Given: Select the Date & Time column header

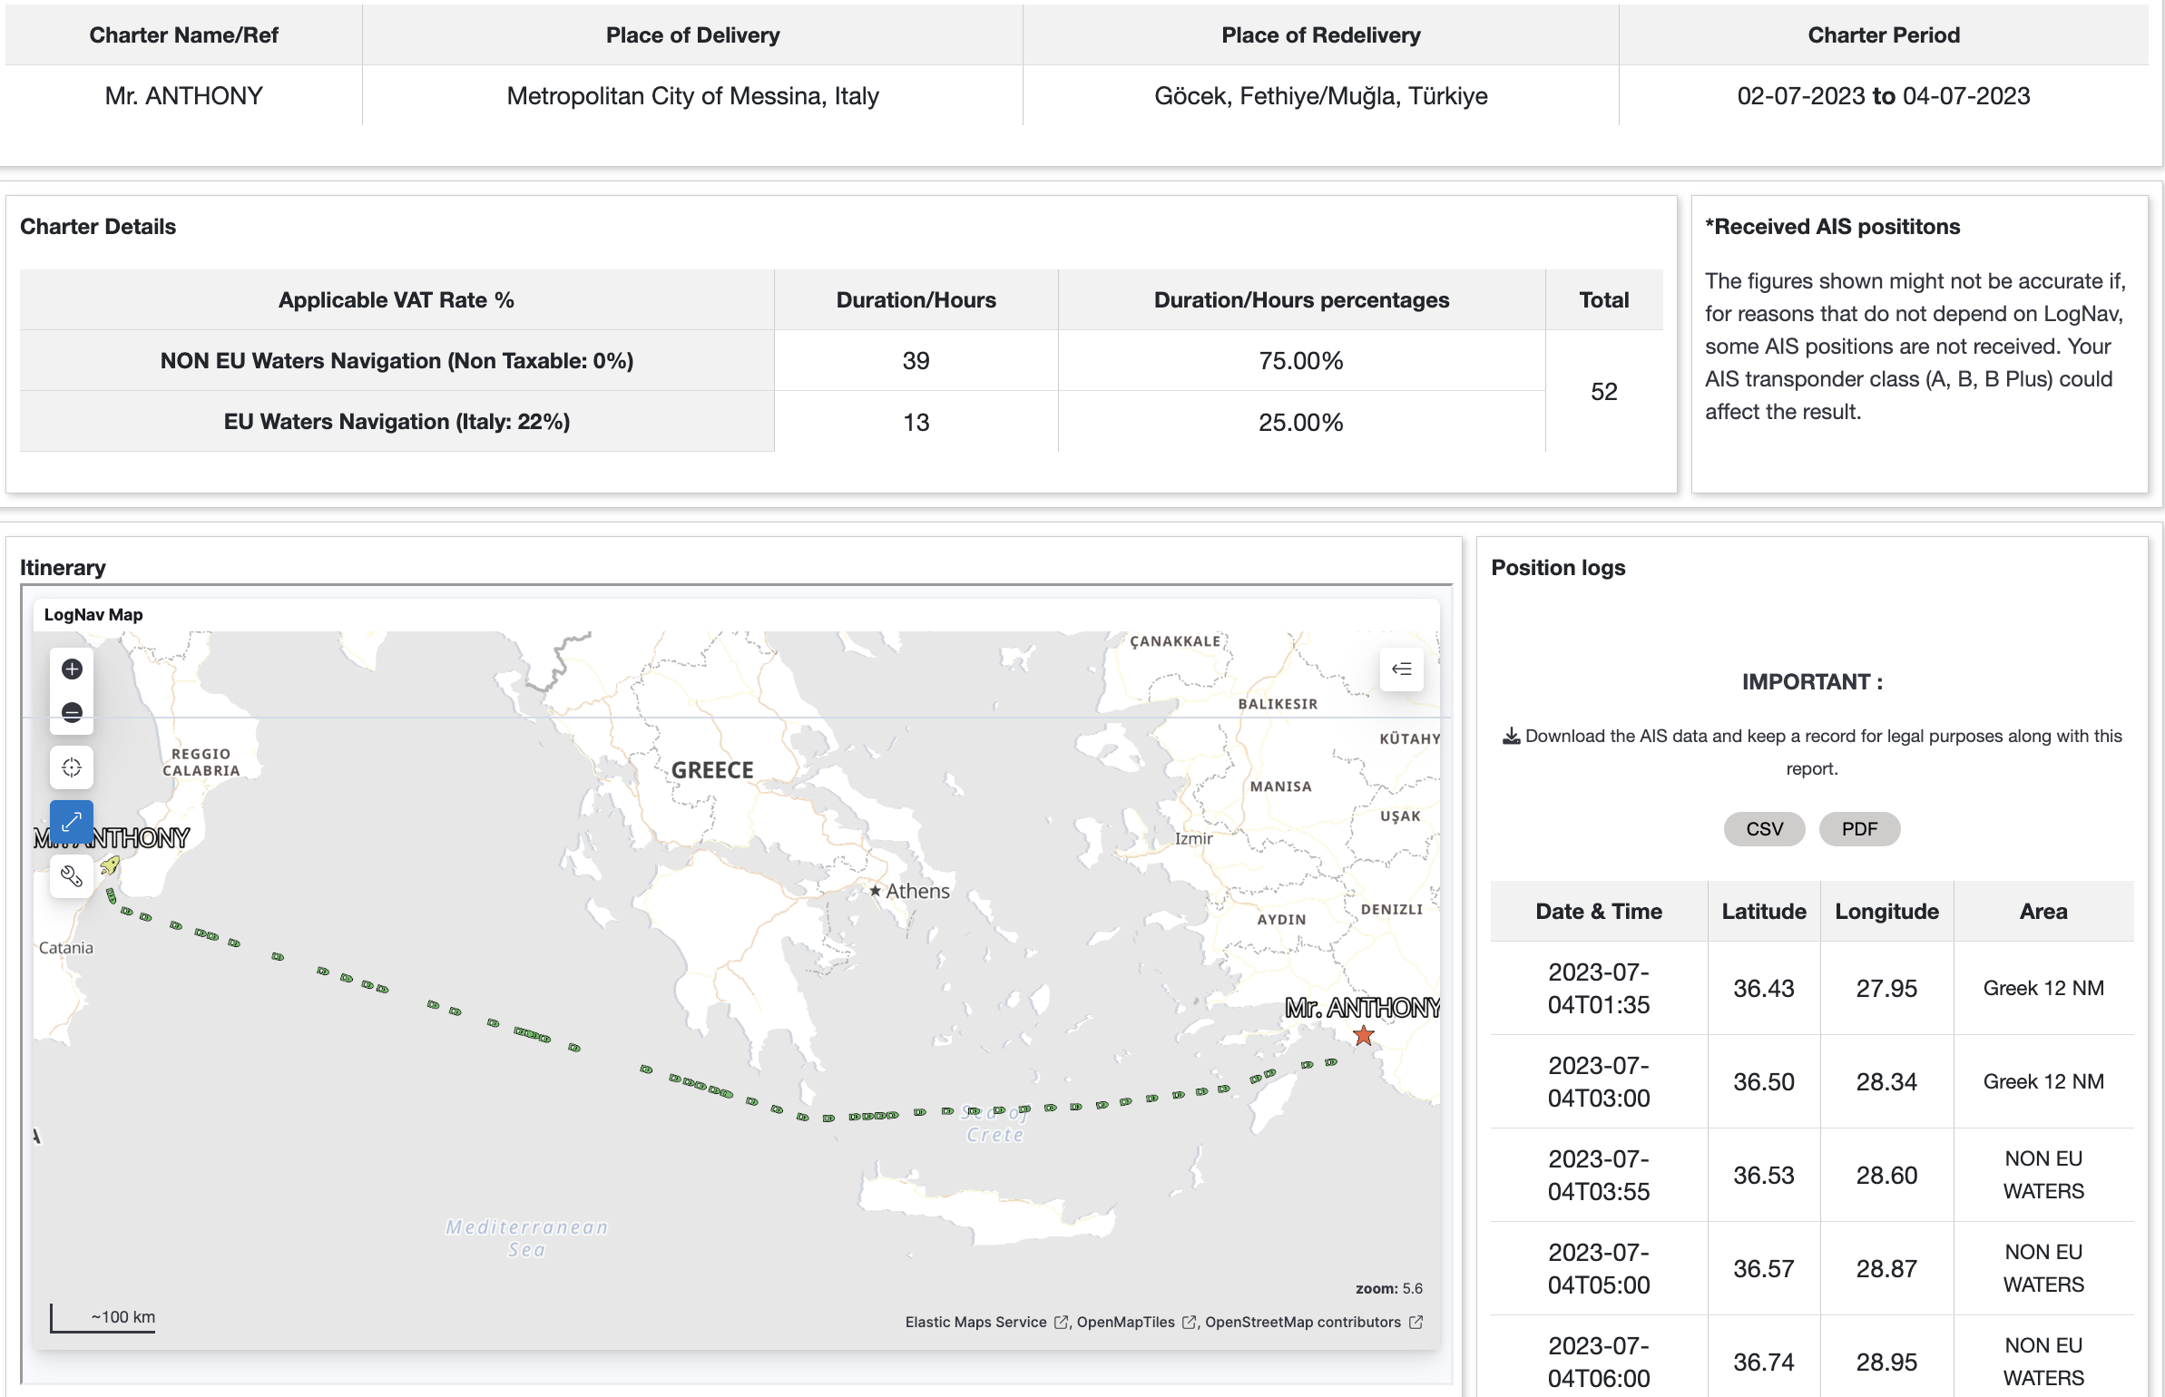Looking at the screenshot, I should [x=1599, y=912].
